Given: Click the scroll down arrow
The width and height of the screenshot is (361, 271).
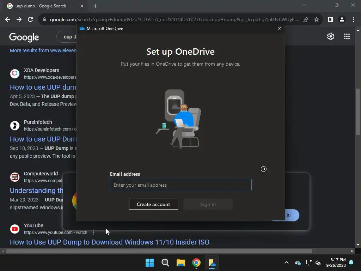Looking at the screenshot, I should (x=358, y=245).
